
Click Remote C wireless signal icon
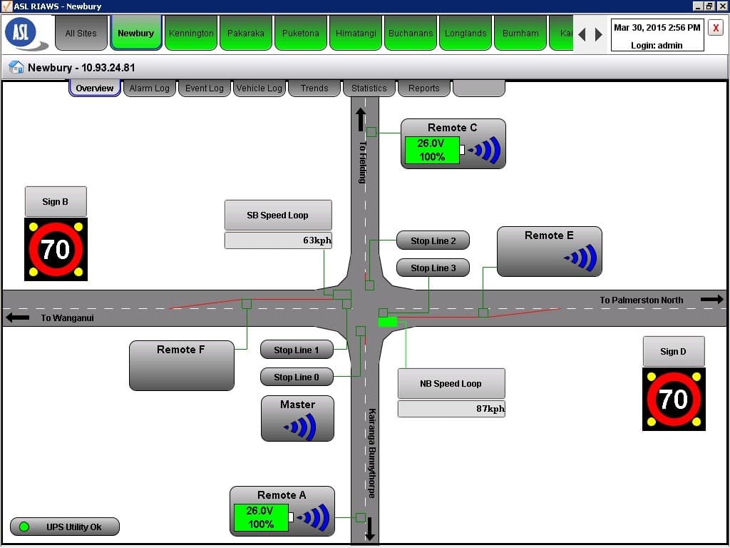point(485,150)
